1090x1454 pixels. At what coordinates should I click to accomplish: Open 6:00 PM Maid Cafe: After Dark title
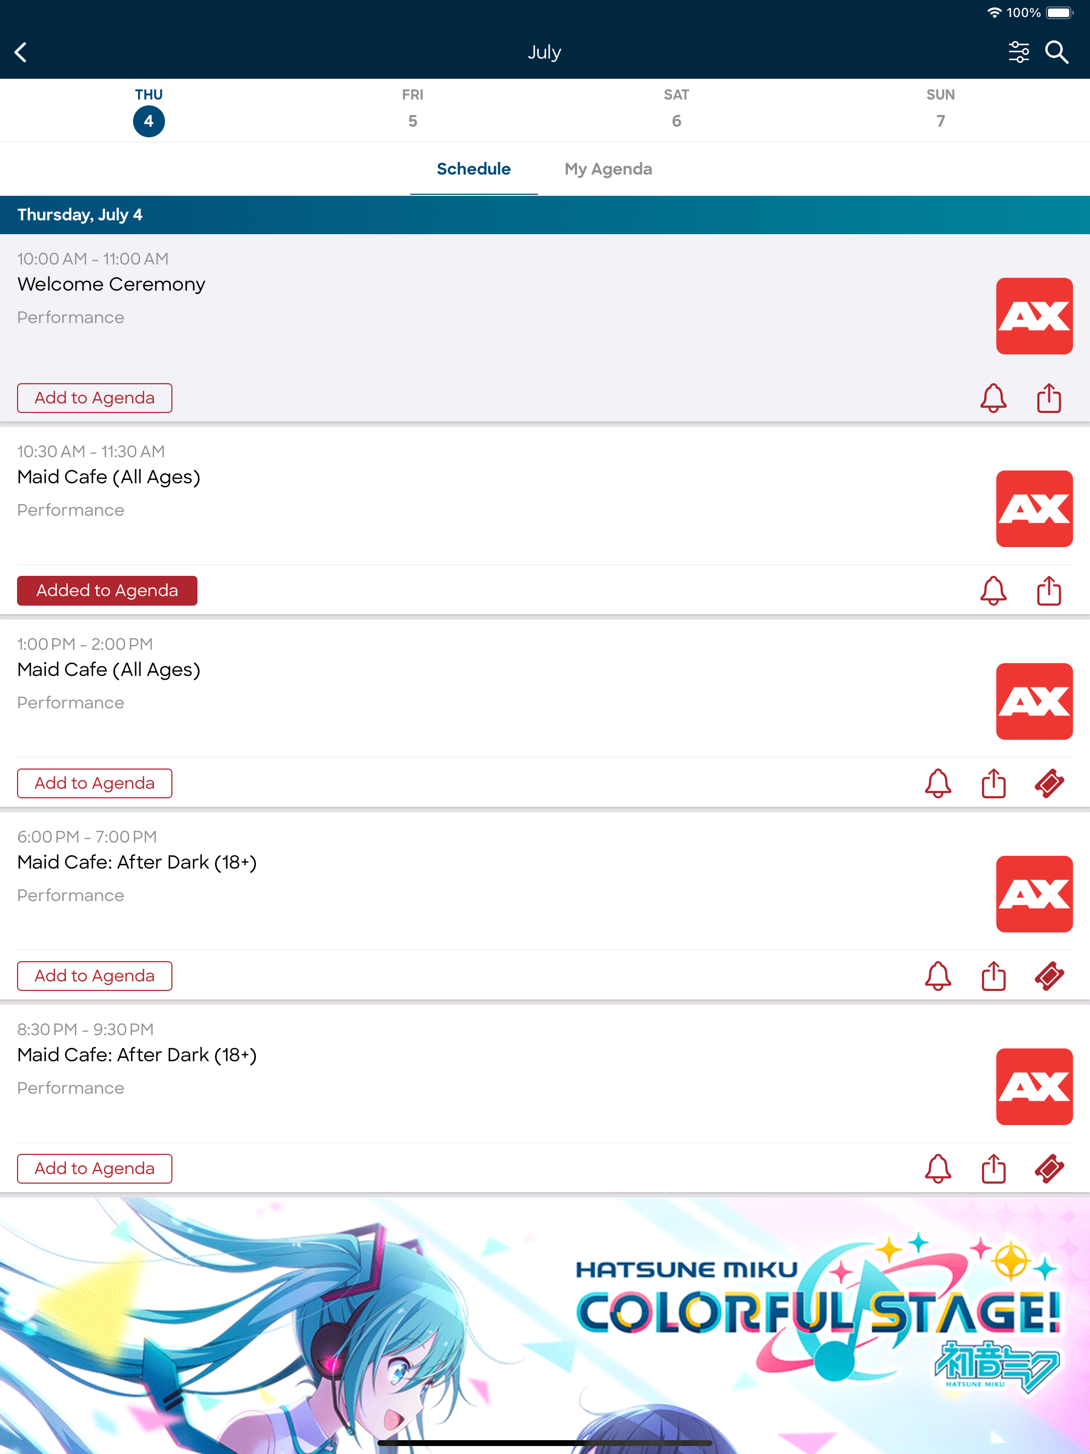coord(137,862)
